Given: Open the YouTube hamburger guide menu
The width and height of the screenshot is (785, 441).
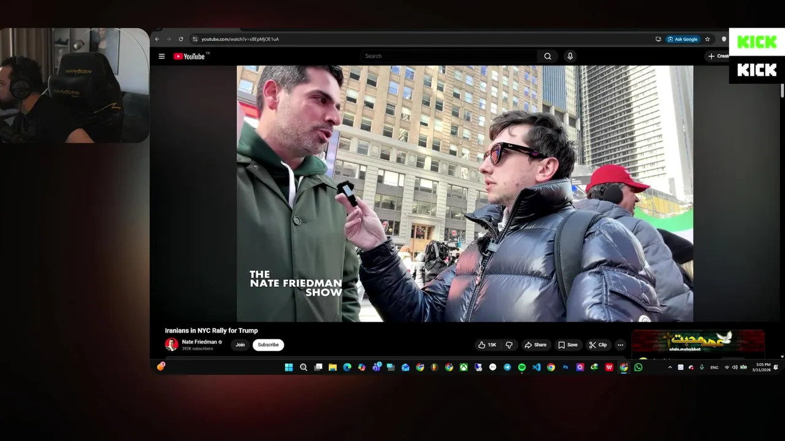Looking at the screenshot, I should (x=161, y=56).
